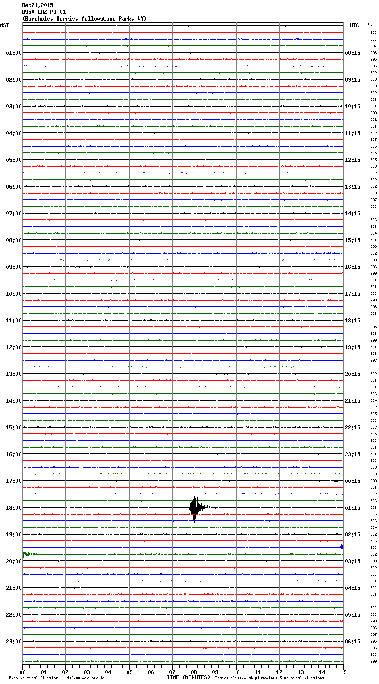Select the 13:00 MST time label
The width and height of the screenshot is (379, 684).
[14, 374]
